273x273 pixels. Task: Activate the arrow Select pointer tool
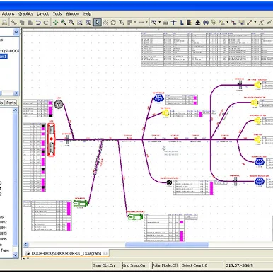(97, 23)
